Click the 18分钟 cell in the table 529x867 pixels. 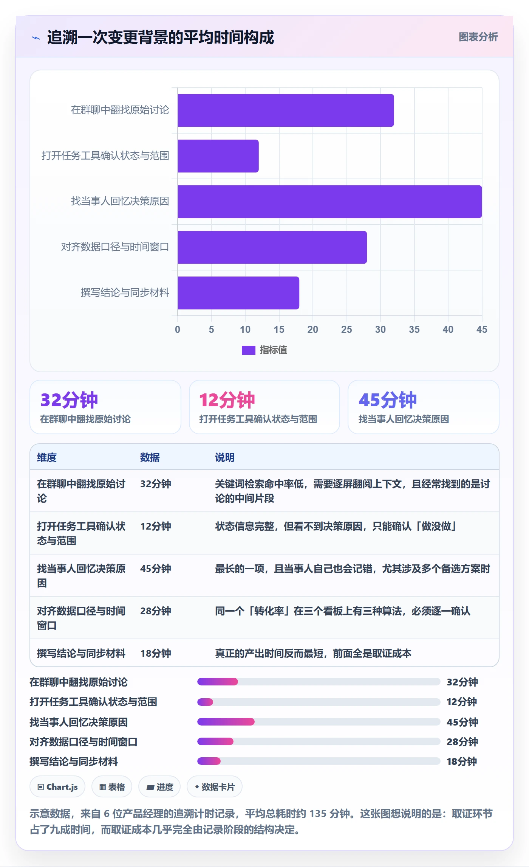coord(156,653)
